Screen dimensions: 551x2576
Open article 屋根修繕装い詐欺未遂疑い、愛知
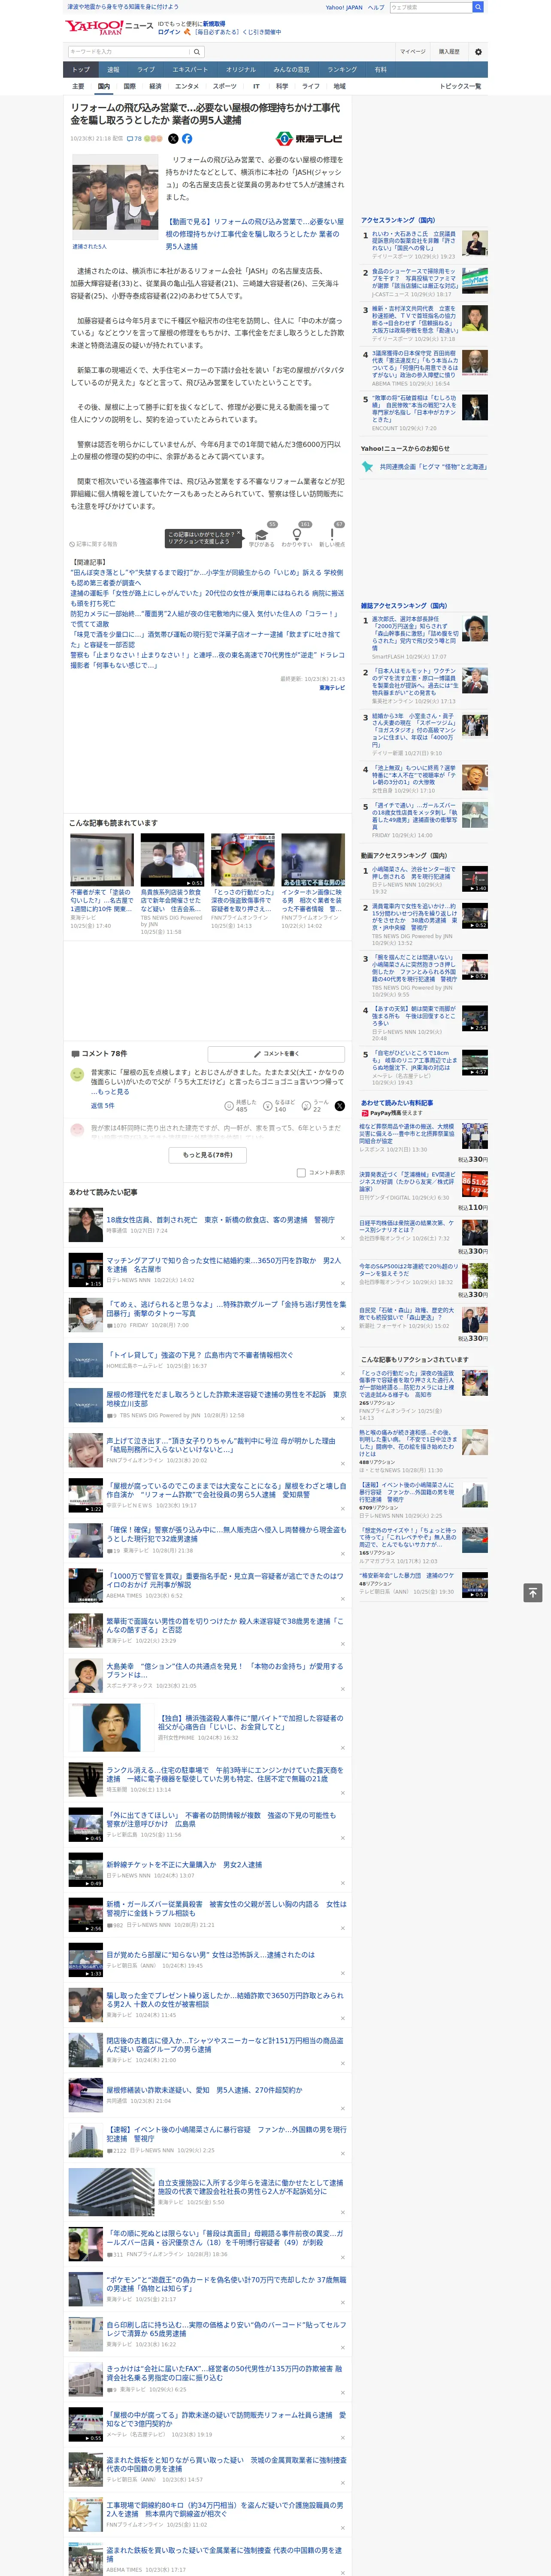[x=204, y=2090]
